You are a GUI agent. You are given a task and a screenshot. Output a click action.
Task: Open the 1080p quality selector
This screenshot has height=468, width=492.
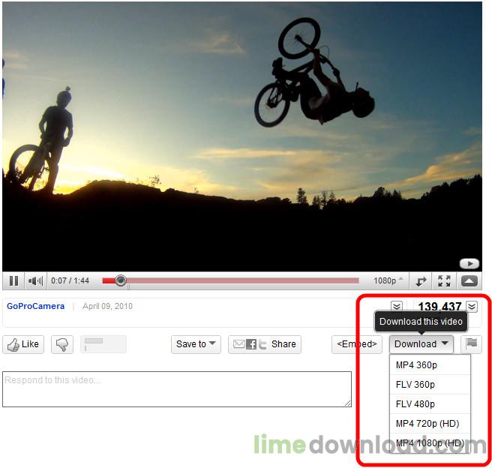coord(388,280)
